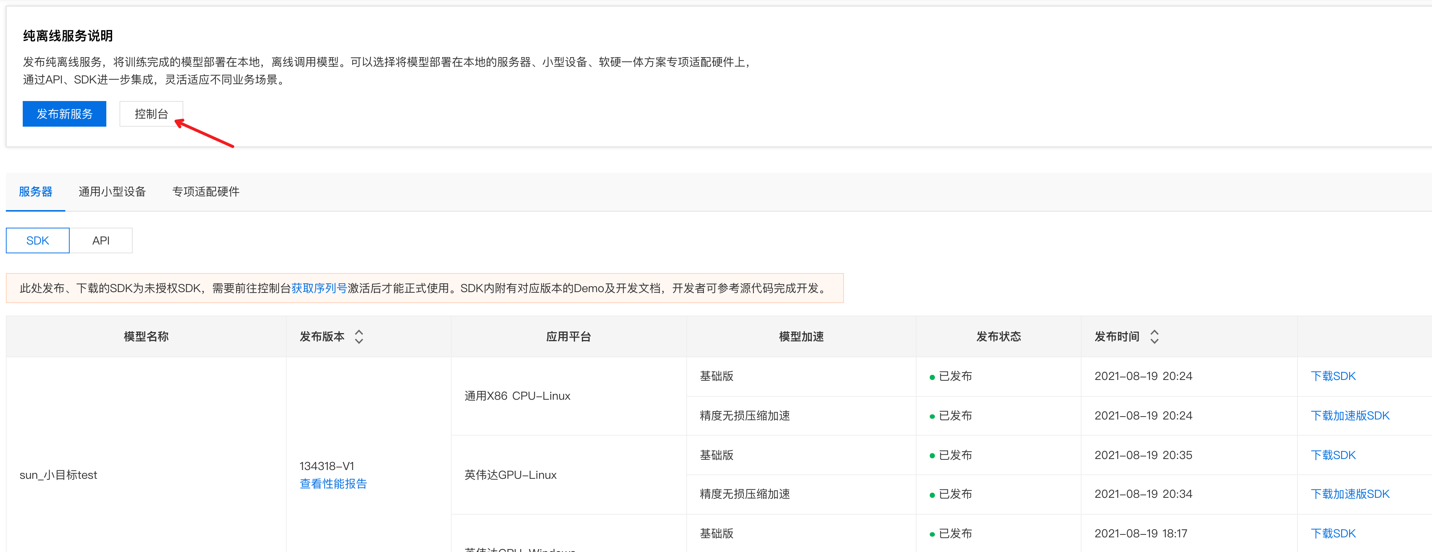Switch to 通用小型设备 tab
This screenshot has width=1432, height=552.
click(x=112, y=191)
